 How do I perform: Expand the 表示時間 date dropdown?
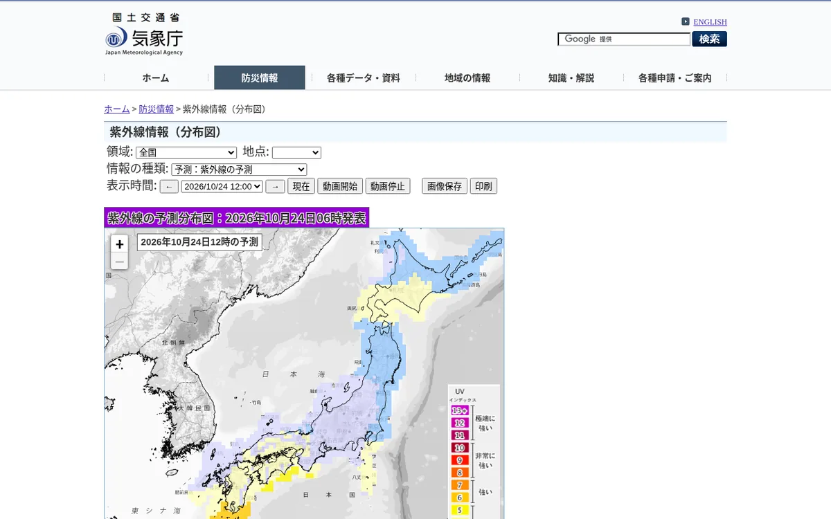[x=222, y=186]
